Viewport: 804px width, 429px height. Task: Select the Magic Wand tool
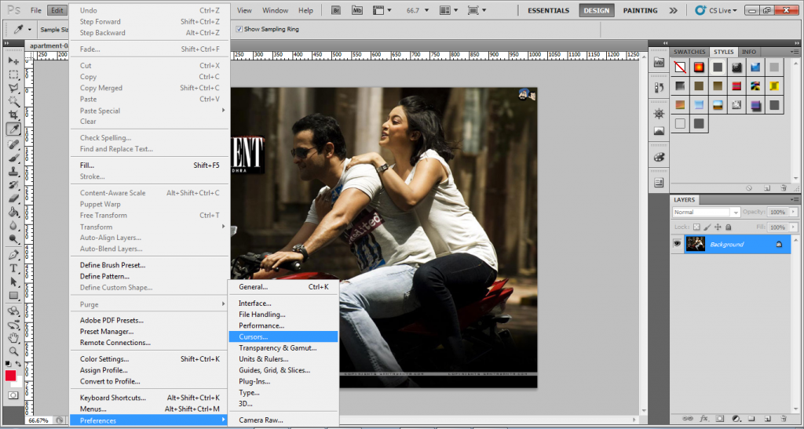click(14, 101)
